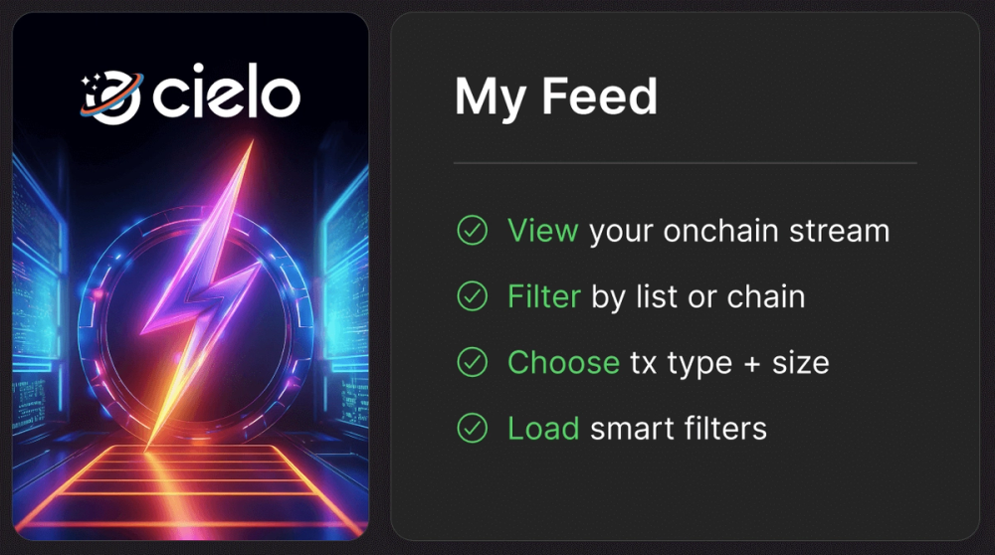Click the checkmark beside View your onchain stream
Viewport: 995px width, 555px height.
472,230
